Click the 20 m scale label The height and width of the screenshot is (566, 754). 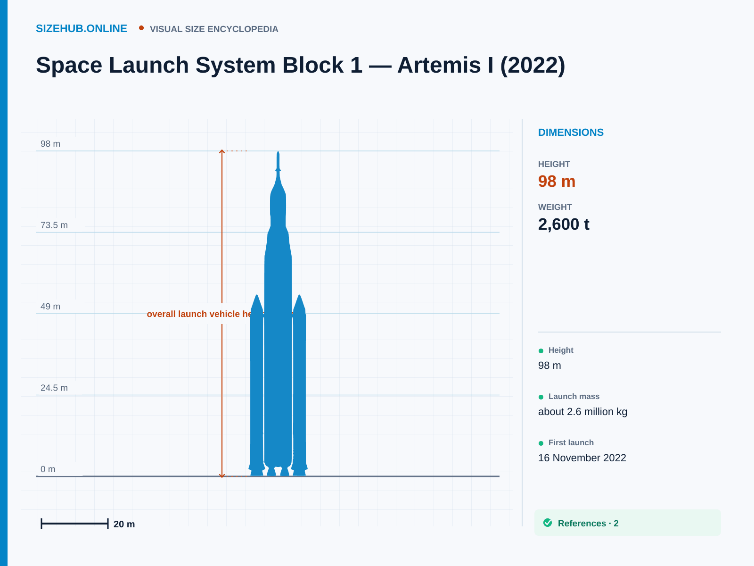click(124, 524)
